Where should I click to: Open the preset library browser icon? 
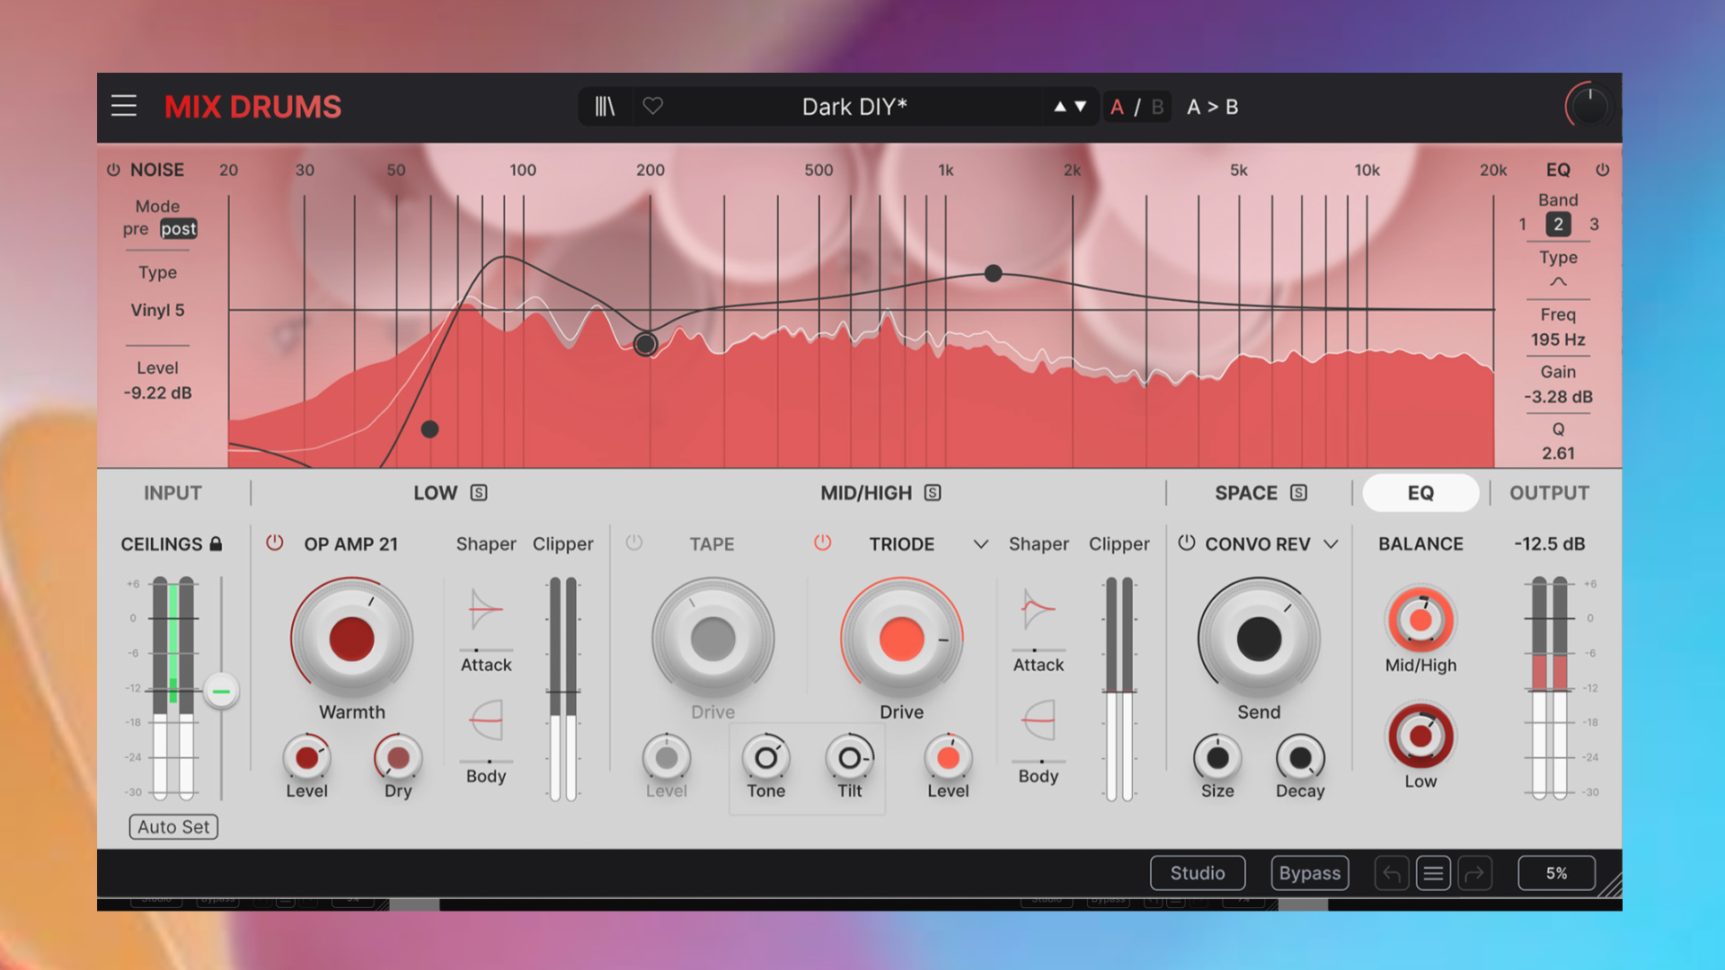(x=605, y=107)
